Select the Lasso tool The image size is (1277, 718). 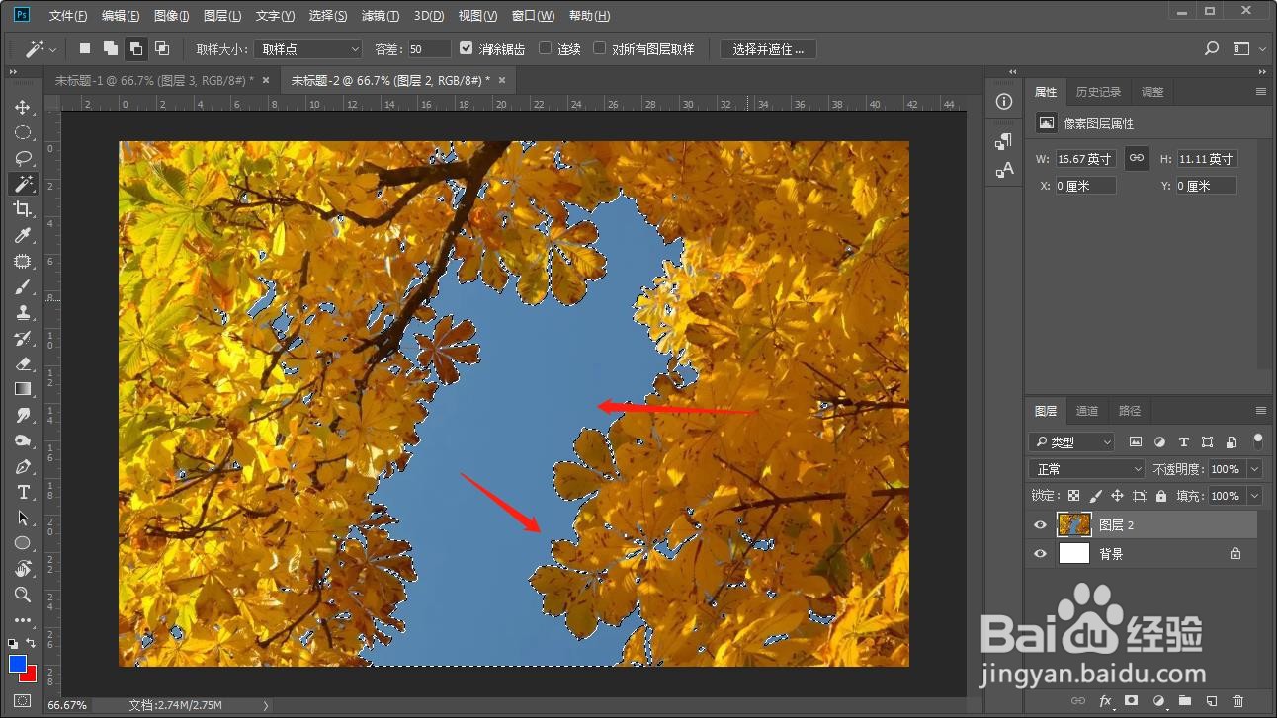point(22,158)
